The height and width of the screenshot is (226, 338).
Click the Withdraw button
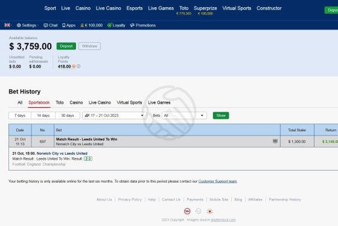click(x=89, y=46)
